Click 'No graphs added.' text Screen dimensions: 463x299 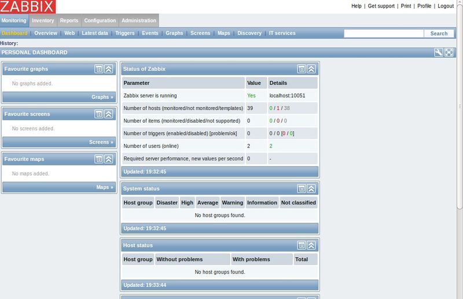pos(32,83)
